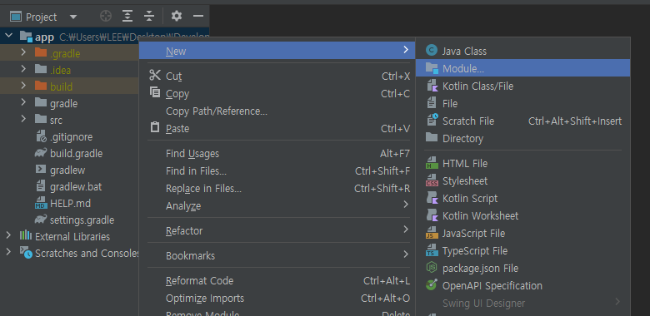This screenshot has width=650, height=316.
Task: Click the Select Opened File locate icon
Action: [106, 17]
